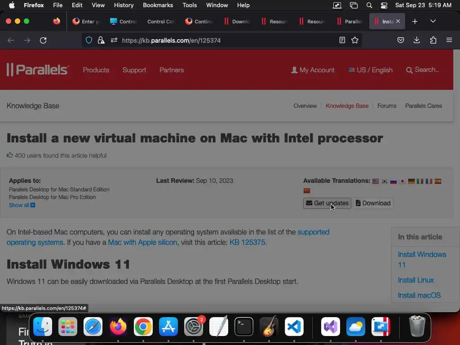The width and height of the screenshot is (460, 345).
Task: Open the Tools menu
Action: coord(190,5)
